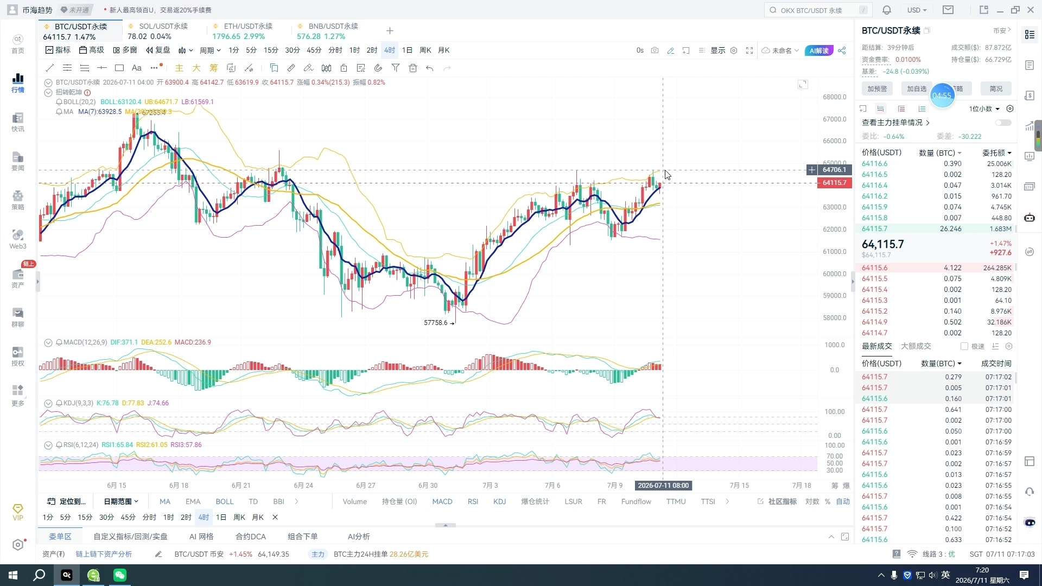Open the 未命名 layout dropdown
This screenshot has height=586, width=1042.
[x=780, y=50]
